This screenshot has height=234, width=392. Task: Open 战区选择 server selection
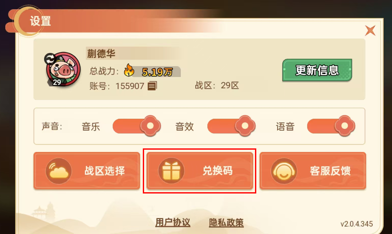pos(87,171)
